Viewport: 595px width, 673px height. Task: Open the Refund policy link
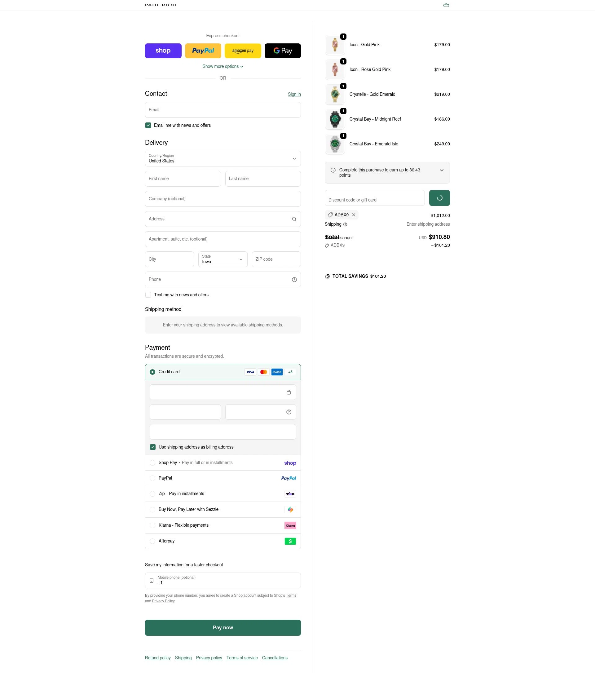tap(158, 658)
